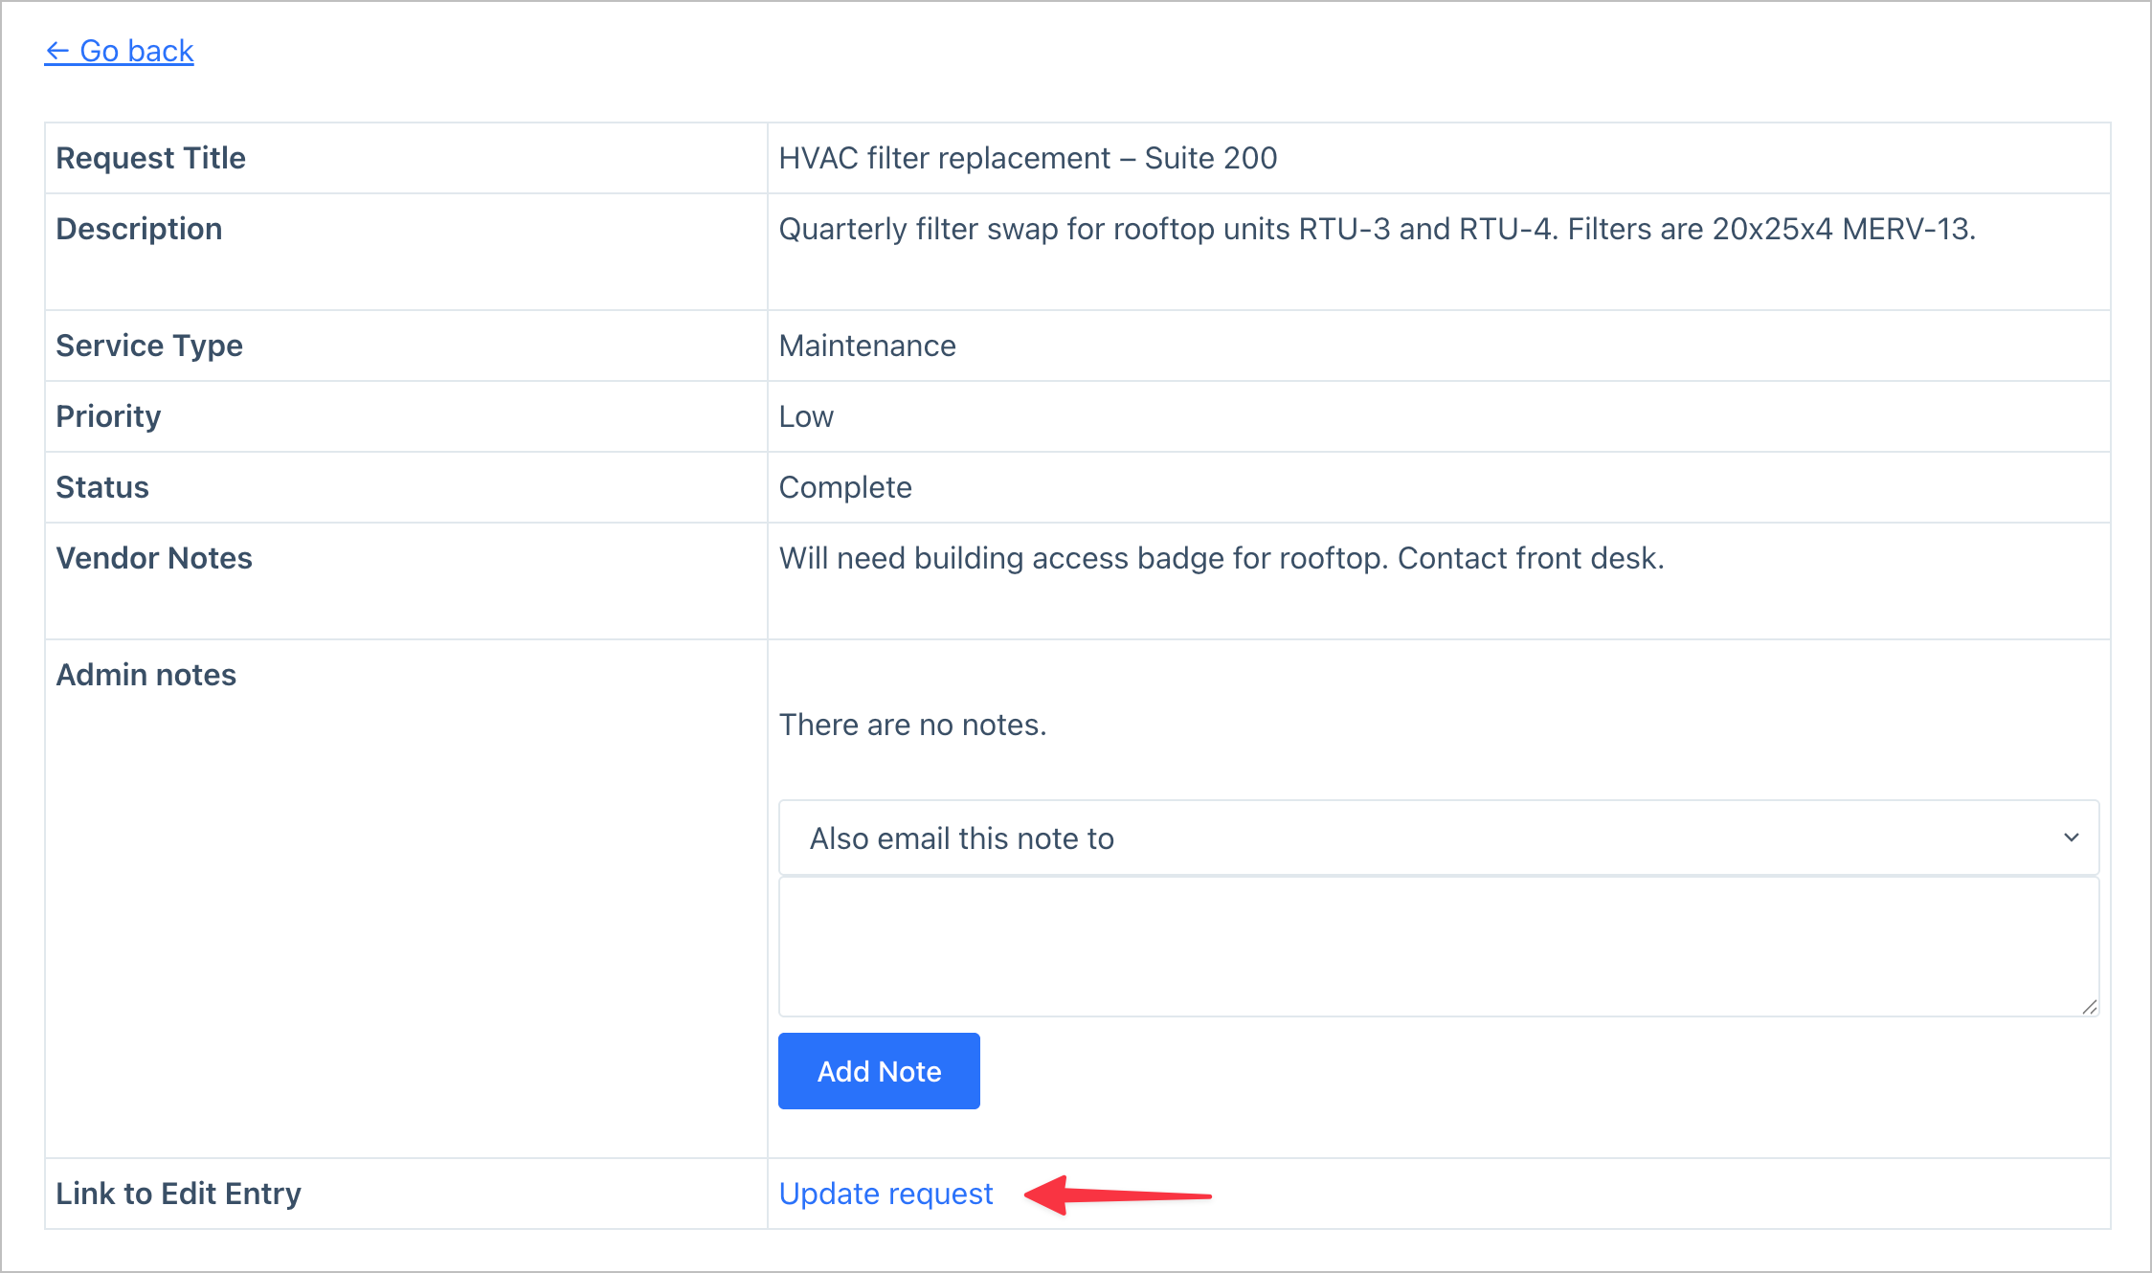
Task: Expand the email recipient selector chevron
Action: tap(2070, 837)
